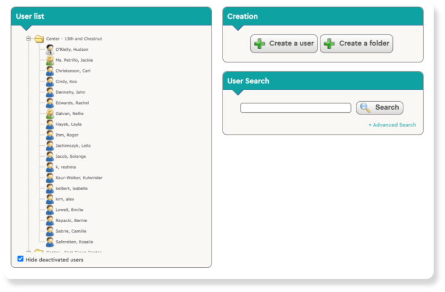Collapse the Center - 13th and Chestnut tree node
Screen dimensions: 445x292
point(28,39)
